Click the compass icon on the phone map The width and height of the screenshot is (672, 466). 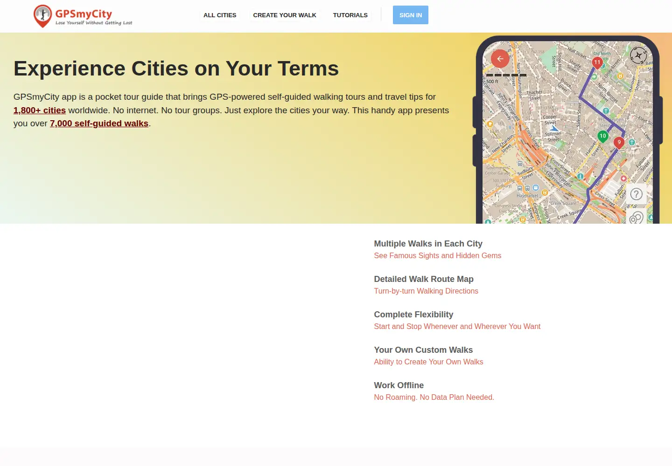point(638,55)
